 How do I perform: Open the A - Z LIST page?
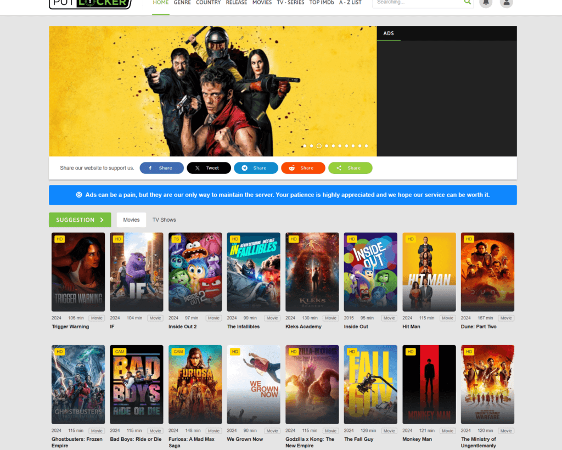click(350, 3)
